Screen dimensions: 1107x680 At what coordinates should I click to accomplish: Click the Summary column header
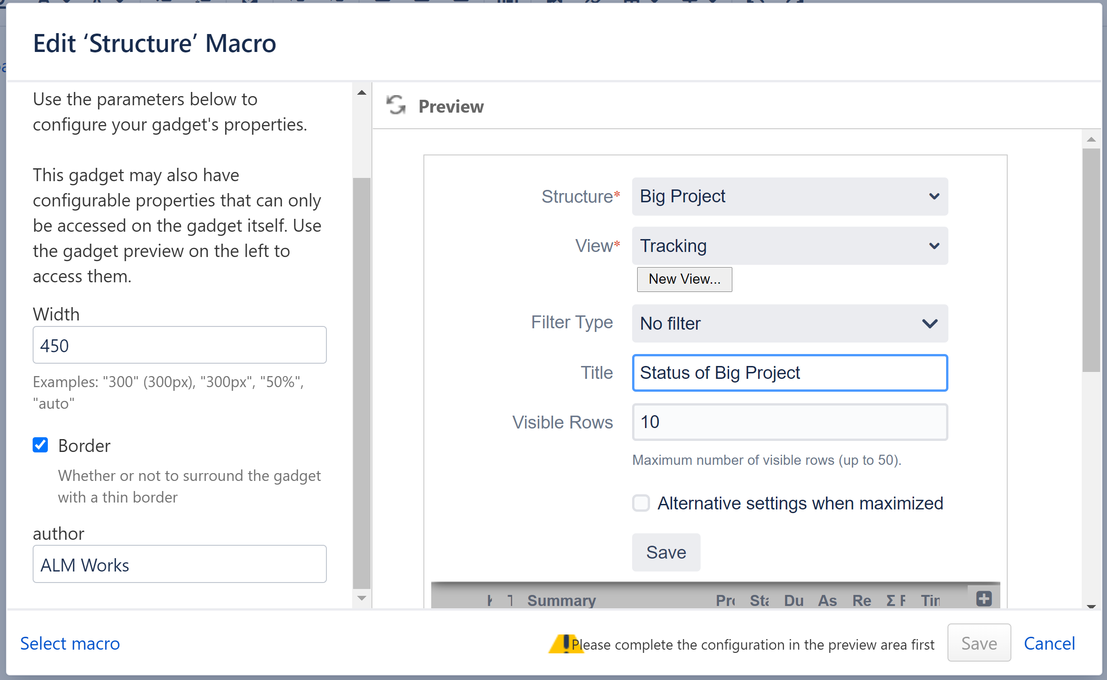click(561, 600)
